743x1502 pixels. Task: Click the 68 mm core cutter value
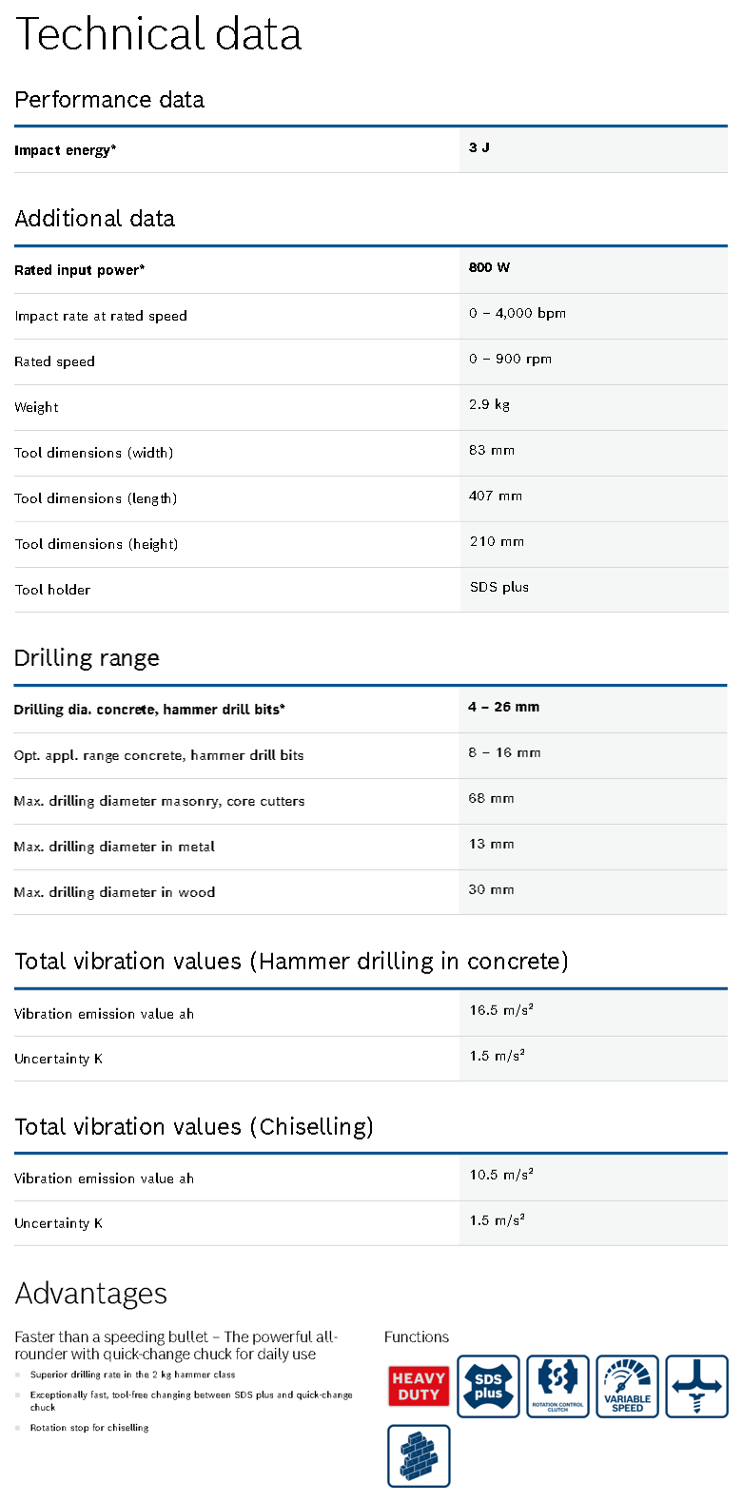[491, 798]
